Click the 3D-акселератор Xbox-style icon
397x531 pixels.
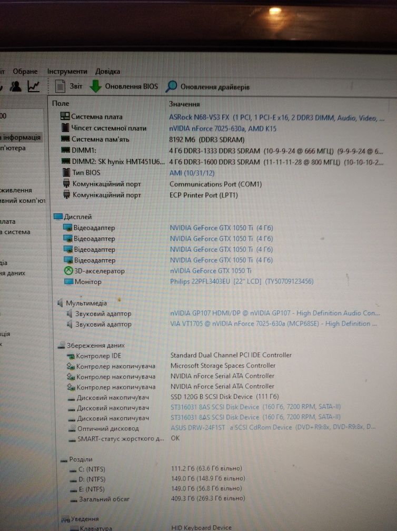tap(68, 271)
